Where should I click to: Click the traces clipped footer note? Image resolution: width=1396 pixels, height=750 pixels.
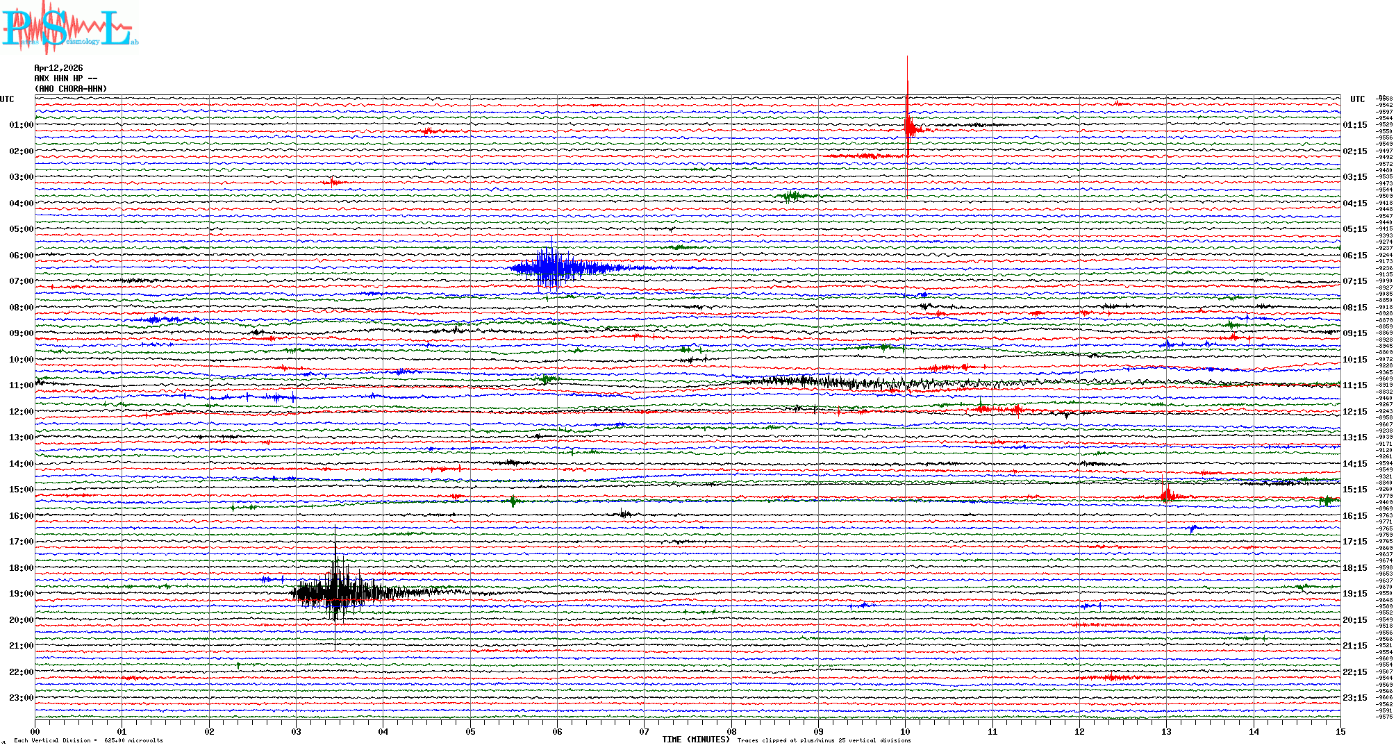[x=824, y=740]
